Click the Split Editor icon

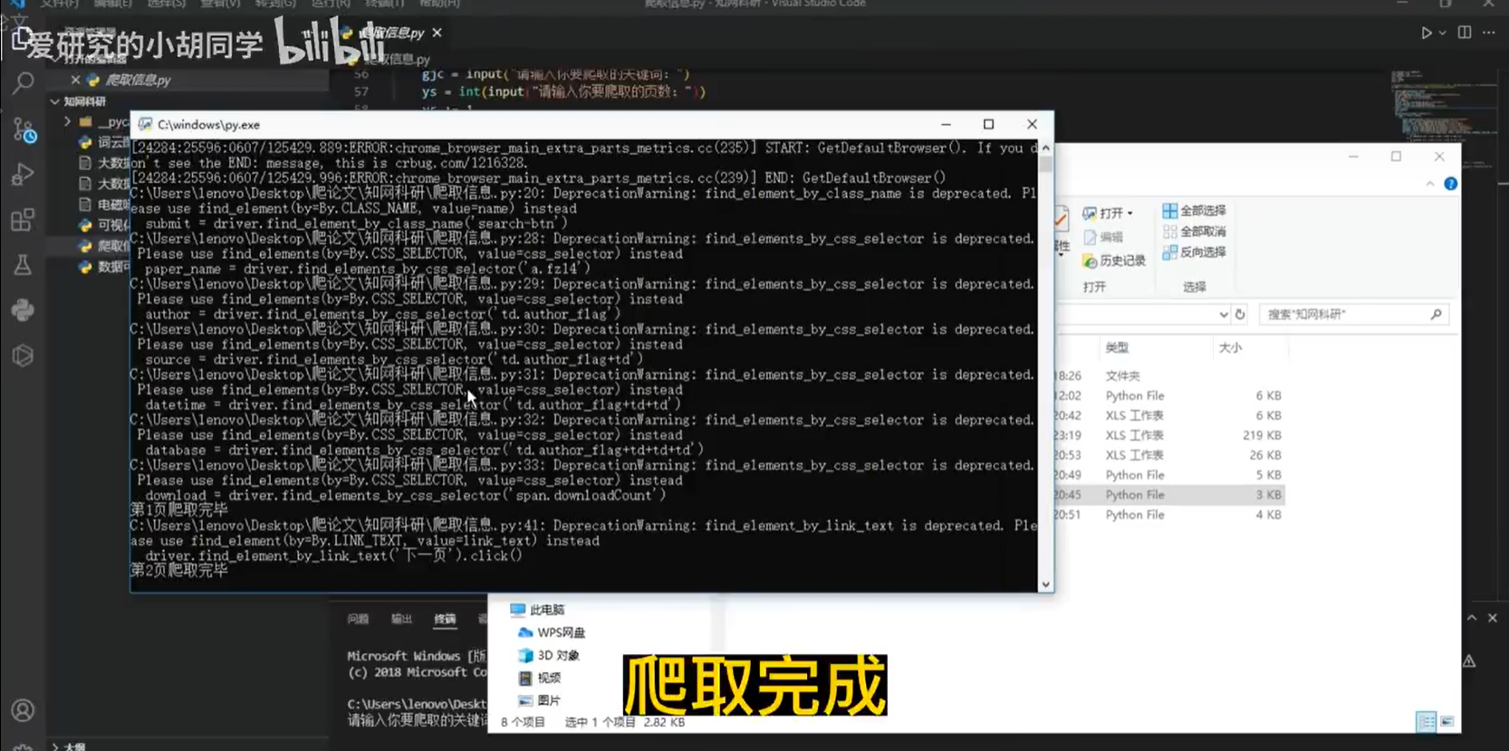1465,33
